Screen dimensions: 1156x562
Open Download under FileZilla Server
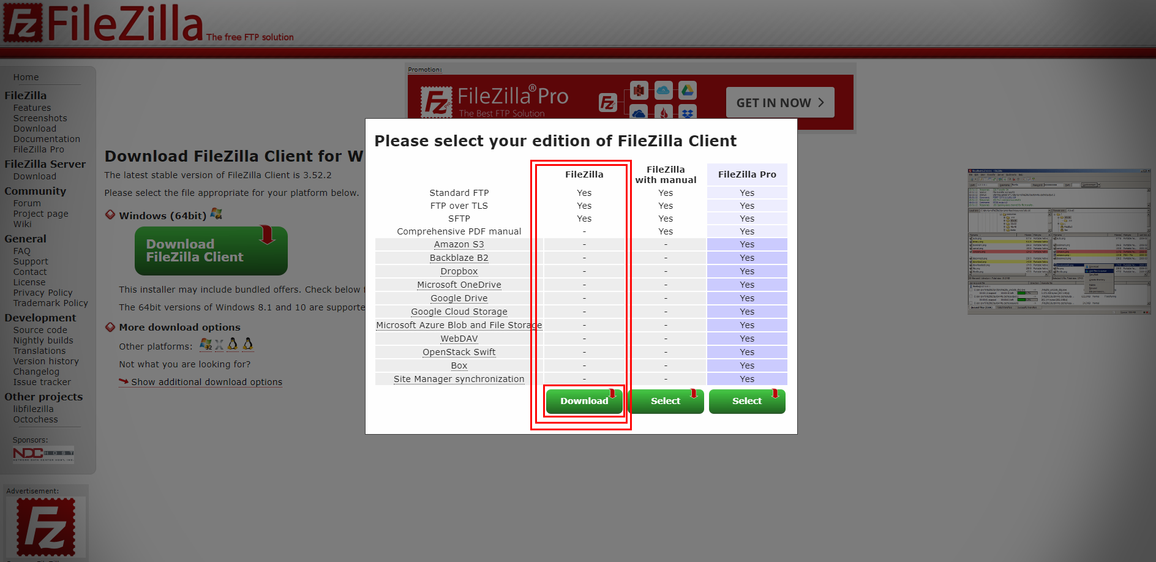coord(35,176)
